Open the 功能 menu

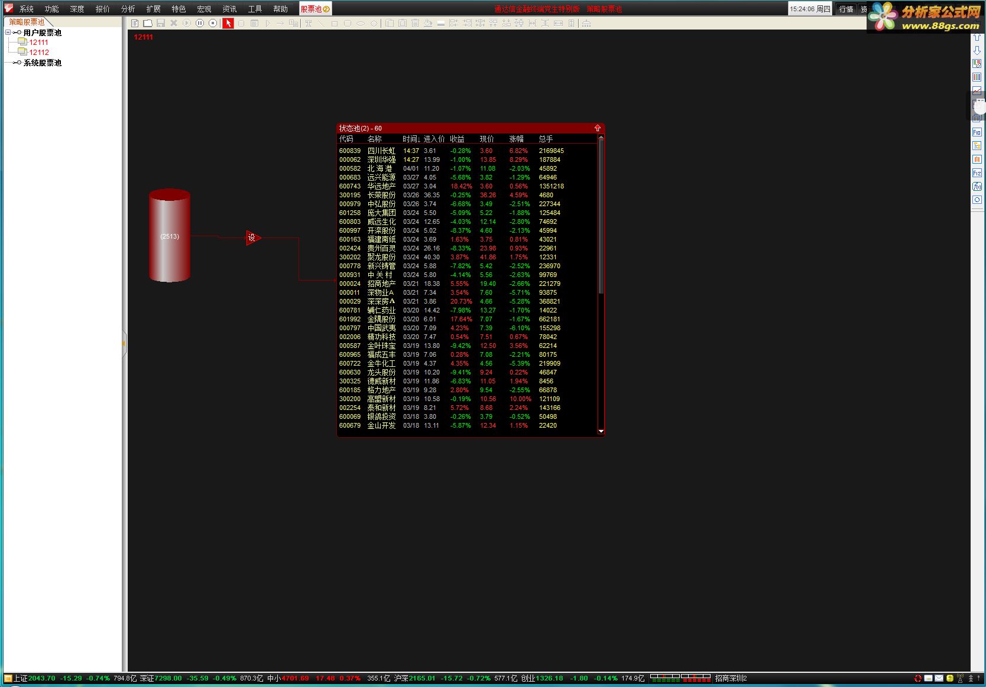[51, 9]
